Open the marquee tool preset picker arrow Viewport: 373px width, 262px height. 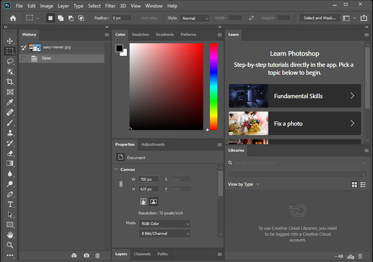click(x=38, y=18)
